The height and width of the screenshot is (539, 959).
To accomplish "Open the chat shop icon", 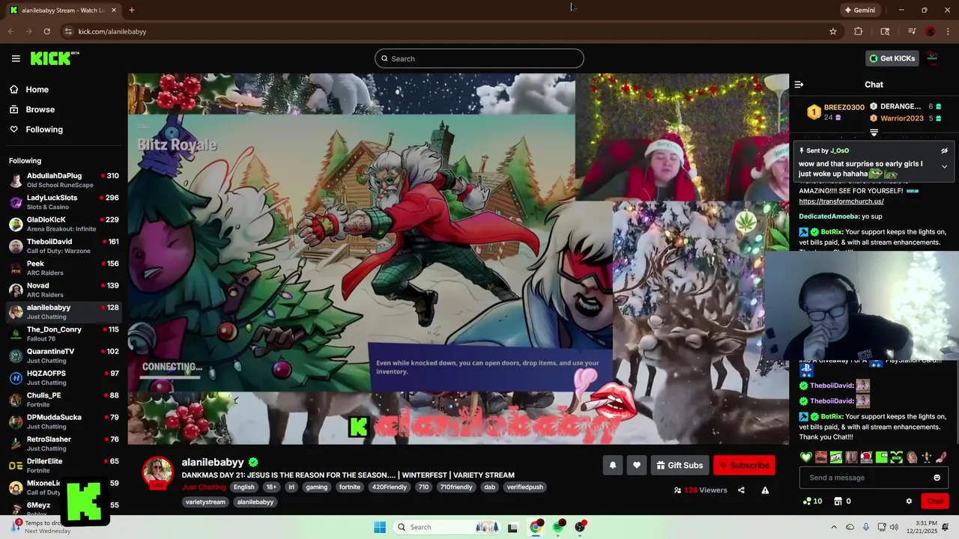I will point(838,501).
